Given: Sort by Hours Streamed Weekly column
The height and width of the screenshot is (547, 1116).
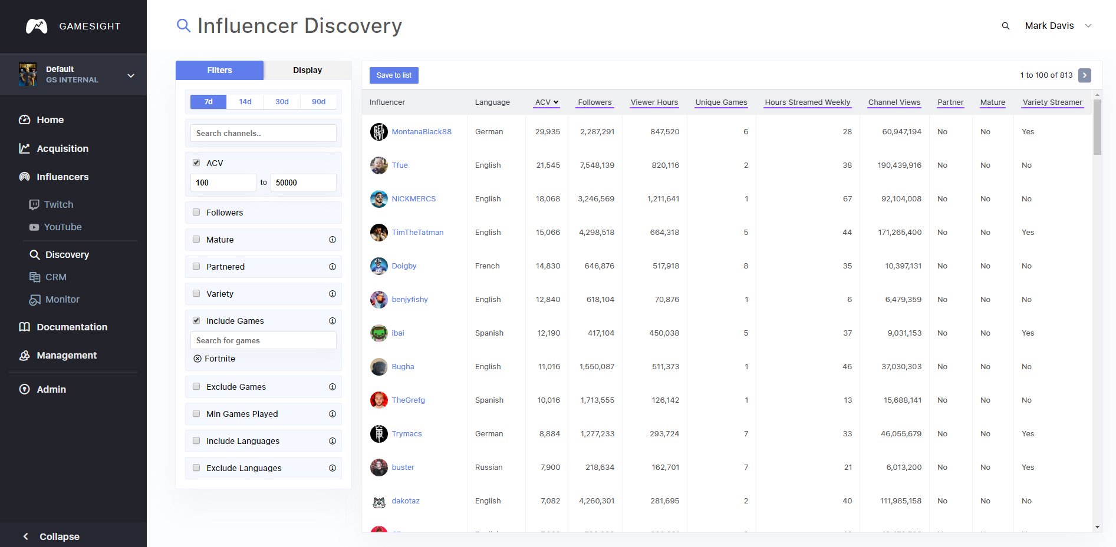Looking at the screenshot, I should pyautogui.click(x=808, y=102).
